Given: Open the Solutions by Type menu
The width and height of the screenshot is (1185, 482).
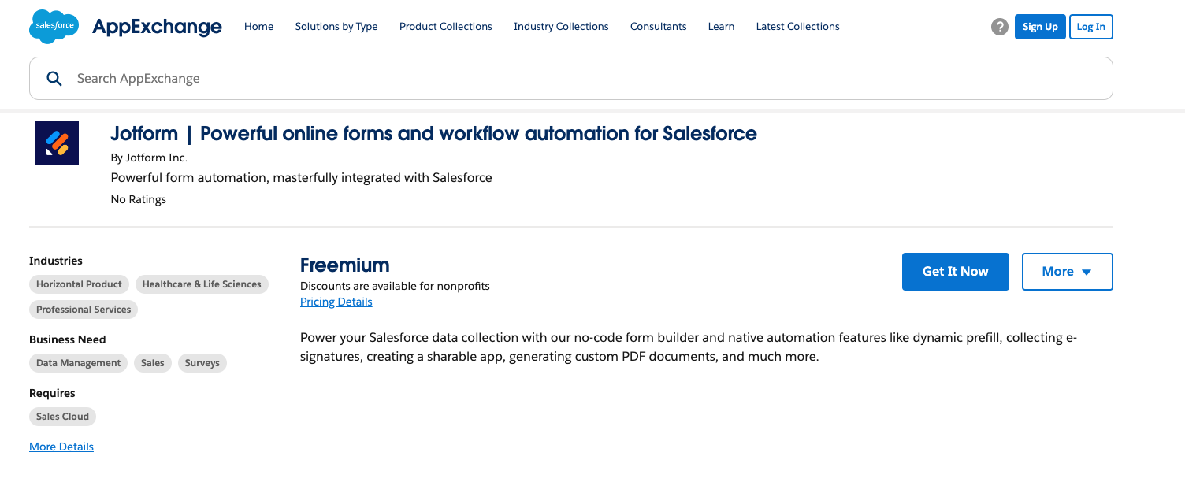Looking at the screenshot, I should point(336,27).
